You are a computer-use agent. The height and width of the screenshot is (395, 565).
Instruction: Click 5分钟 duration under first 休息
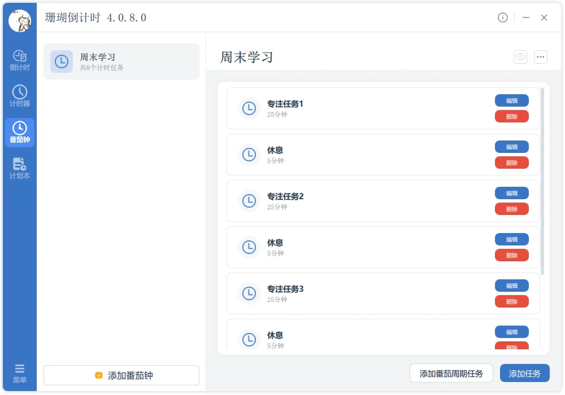pos(275,161)
